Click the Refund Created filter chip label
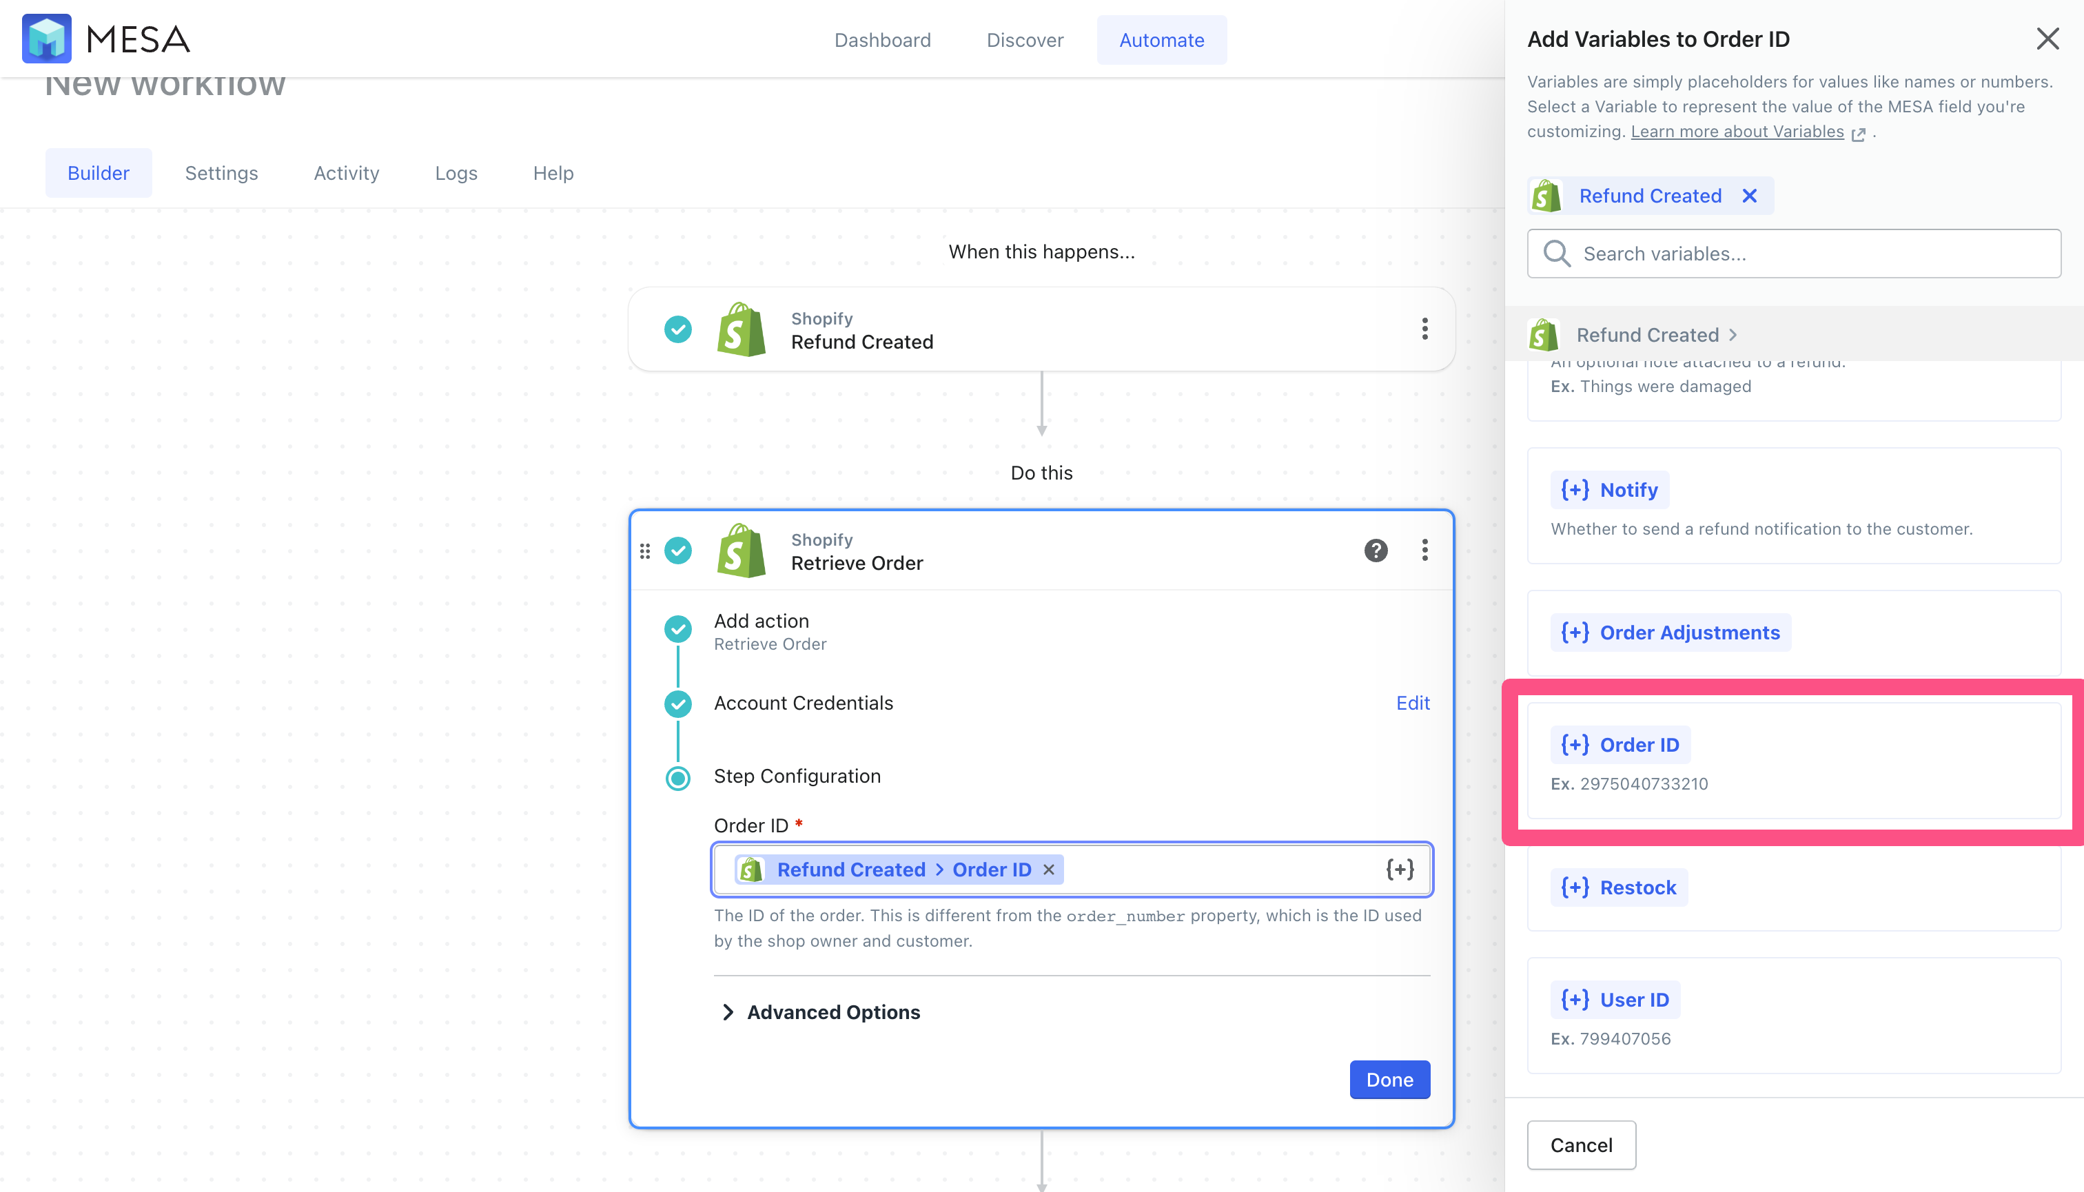The image size is (2084, 1192). [x=1650, y=196]
